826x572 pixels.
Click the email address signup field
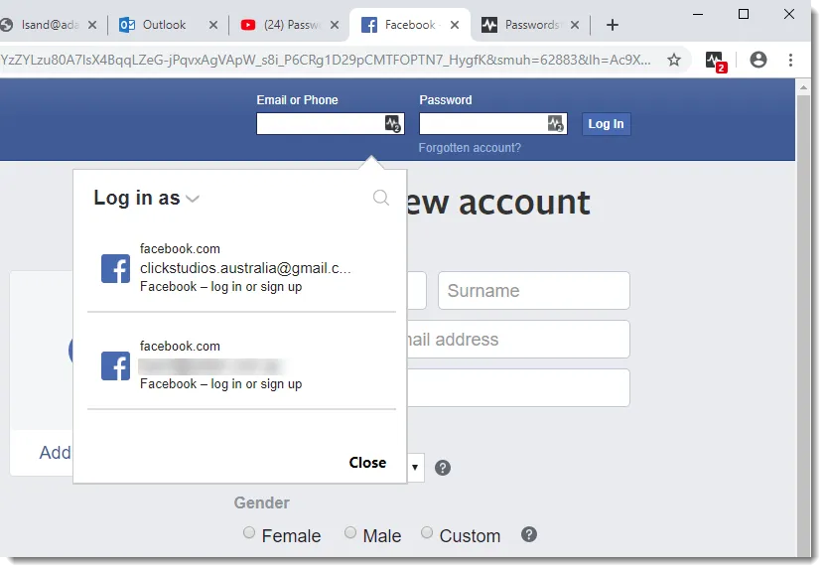[x=518, y=340]
